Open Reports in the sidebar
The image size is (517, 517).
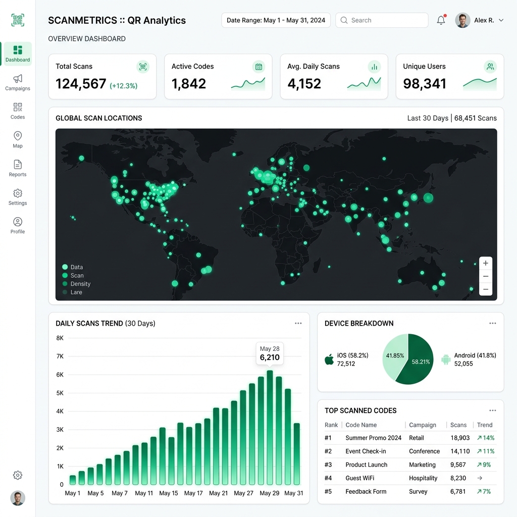(x=18, y=169)
